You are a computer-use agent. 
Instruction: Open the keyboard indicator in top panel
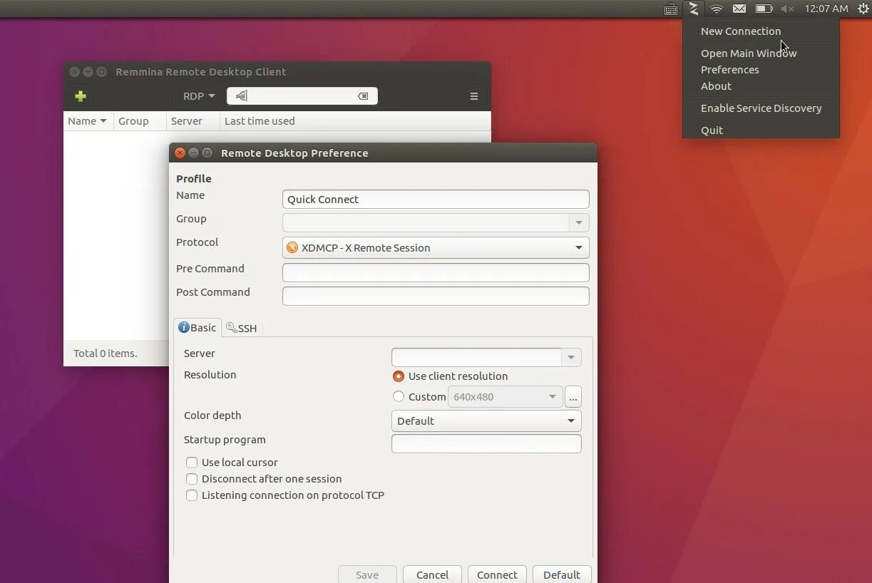[x=670, y=9]
